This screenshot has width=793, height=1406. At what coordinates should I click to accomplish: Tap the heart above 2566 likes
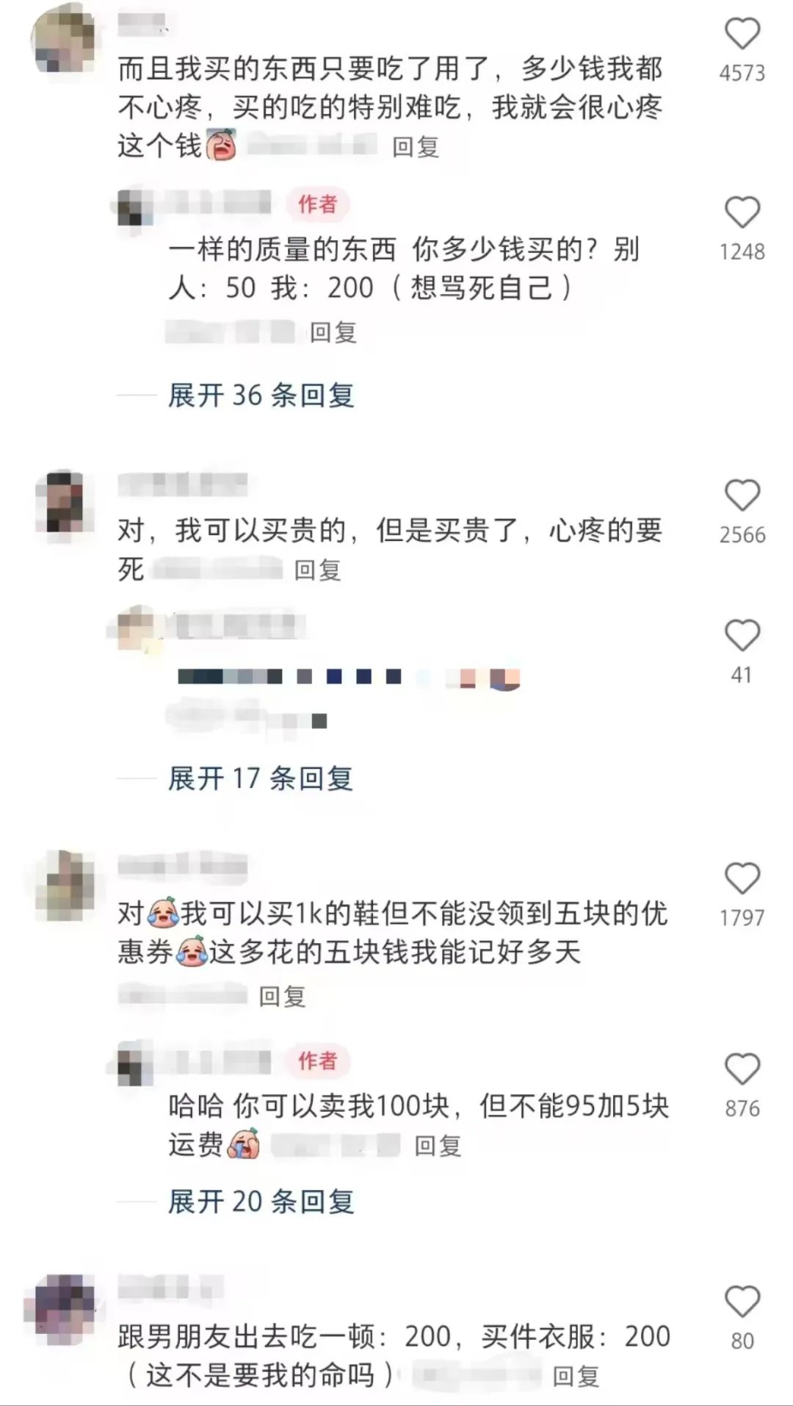coord(742,495)
